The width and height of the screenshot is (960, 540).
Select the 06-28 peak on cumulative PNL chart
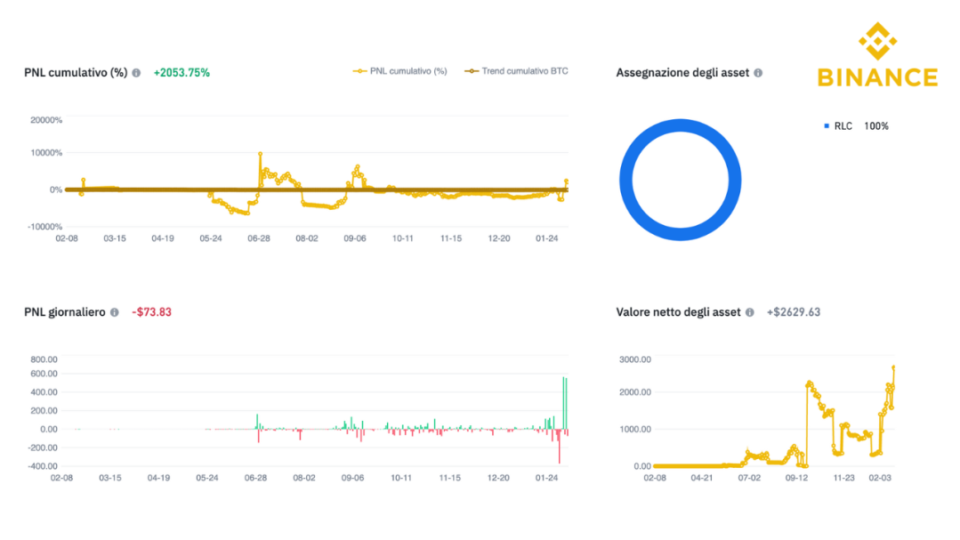(x=260, y=154)
